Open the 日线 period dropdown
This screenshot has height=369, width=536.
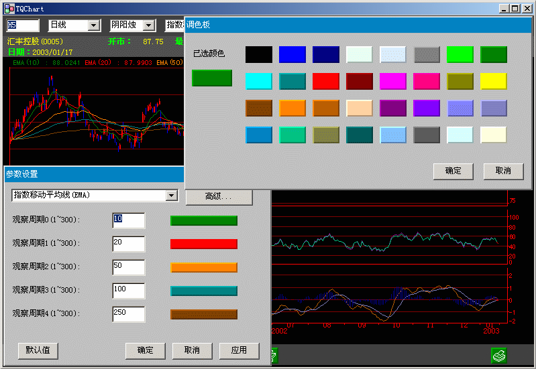(93, 25)
